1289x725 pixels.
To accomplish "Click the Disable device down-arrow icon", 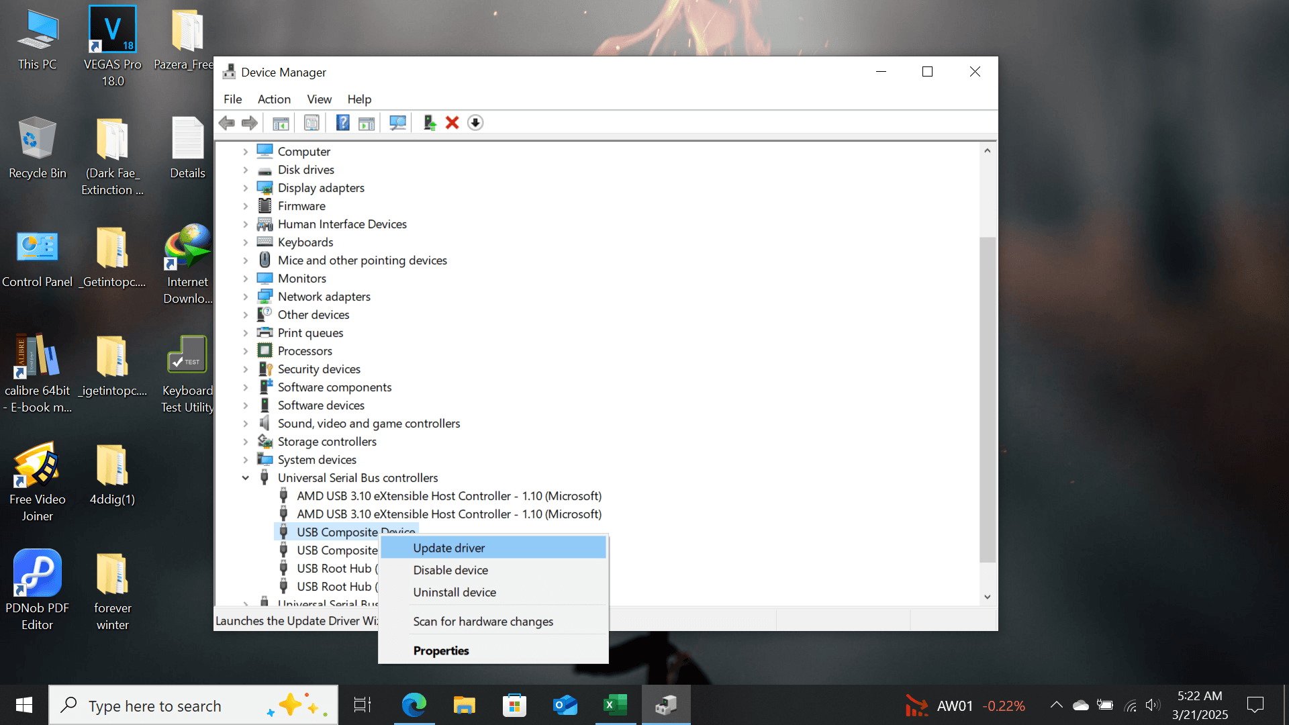I will 475,123.
